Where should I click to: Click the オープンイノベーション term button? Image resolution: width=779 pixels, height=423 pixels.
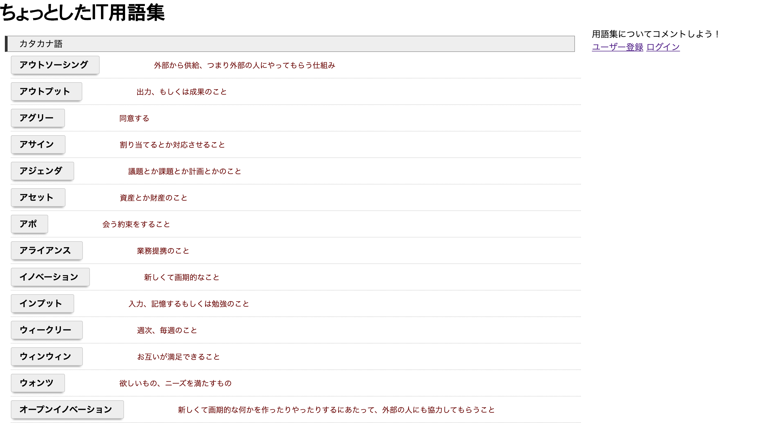(67, 410)
